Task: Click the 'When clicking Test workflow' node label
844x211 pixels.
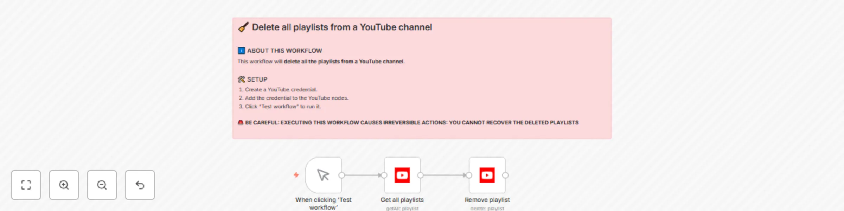Action: point(324,204)
